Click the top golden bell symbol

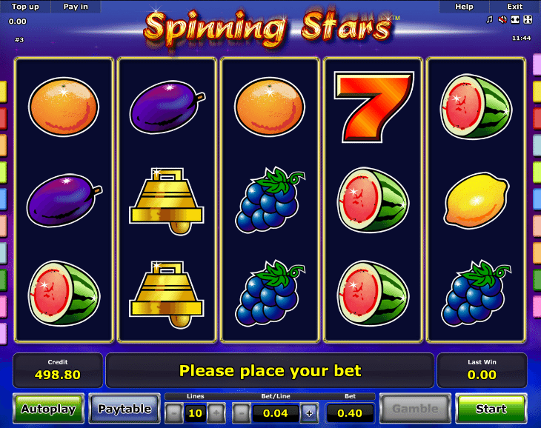pos(167,201)
